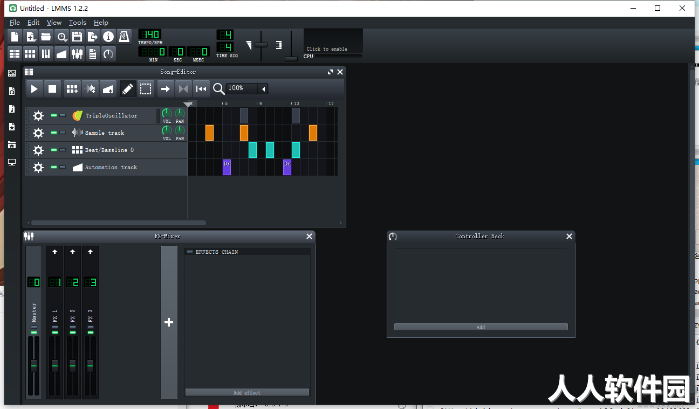
Task: Open My Presets sidebar tab
Action: (12, 127)
